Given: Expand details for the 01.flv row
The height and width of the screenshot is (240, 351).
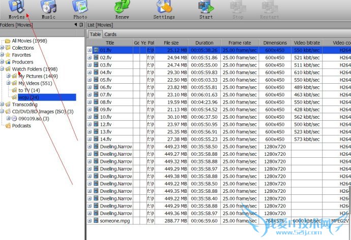Looking at the screenshot, I should (90, 51).
